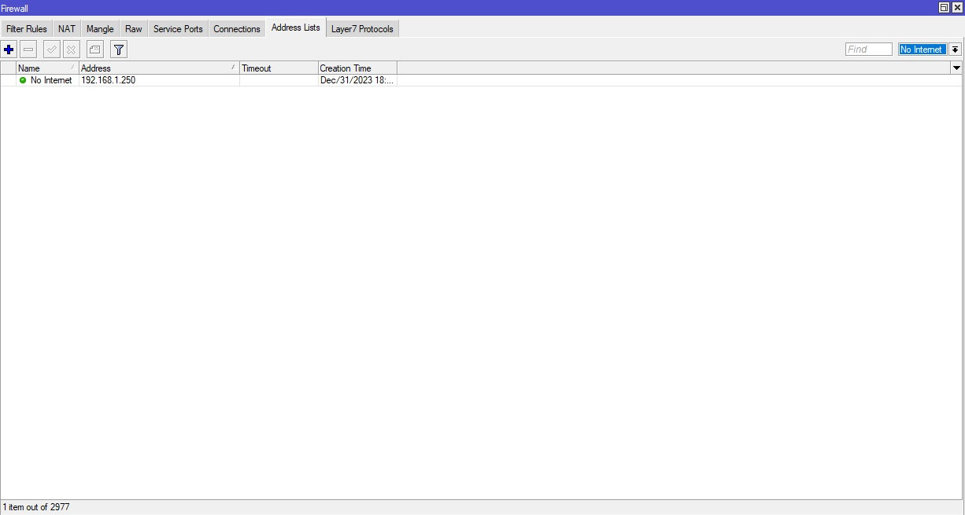Open the funnel Filter icon
This screenshot has height=515, width=965.
click(118, 50)
